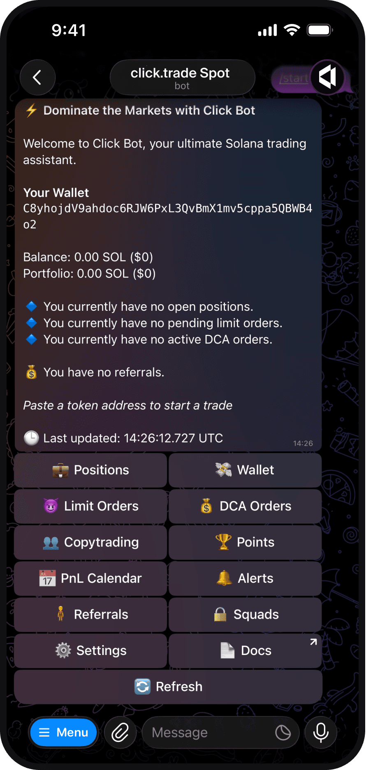
Task: Tap the bell icon on Alerts button
Action: click(224, 578)
